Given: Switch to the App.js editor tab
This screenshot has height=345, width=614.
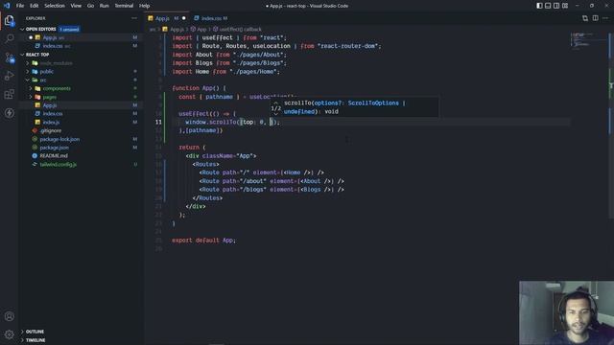Looking at the screenshot, I should coord(167,18).
